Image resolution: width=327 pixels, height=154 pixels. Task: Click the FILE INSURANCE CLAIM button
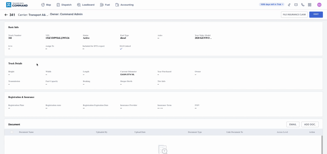tap(294, 15)
